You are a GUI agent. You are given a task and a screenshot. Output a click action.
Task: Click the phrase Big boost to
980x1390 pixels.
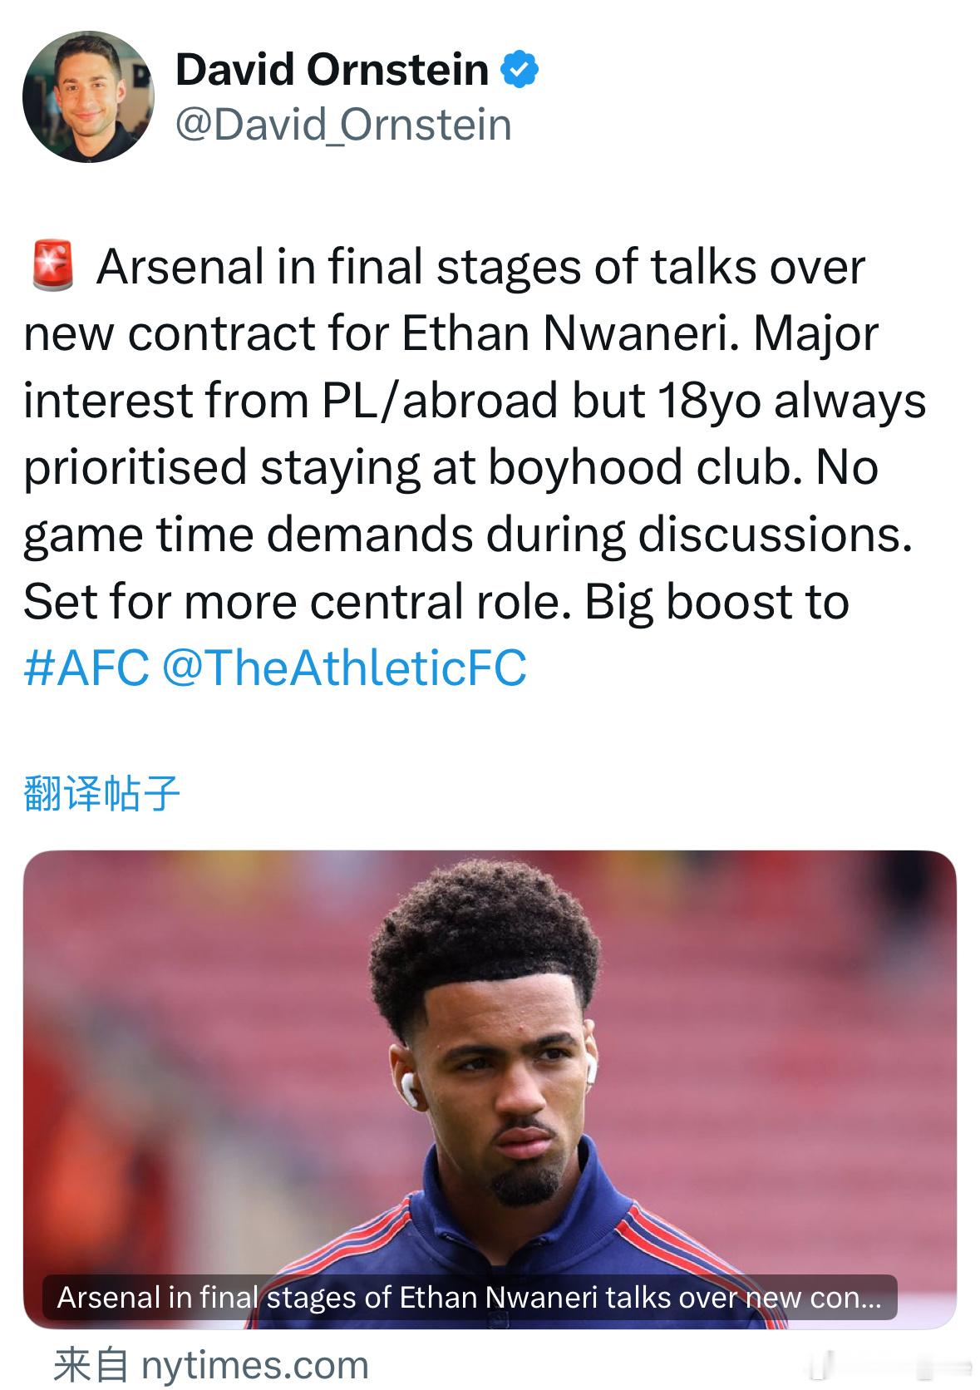pos(717,601)
